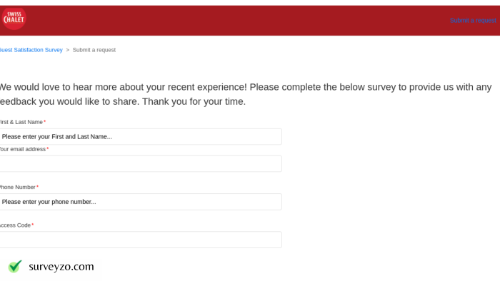
Task: Click the Swiss Chalet logo
Action: [14, 19]
